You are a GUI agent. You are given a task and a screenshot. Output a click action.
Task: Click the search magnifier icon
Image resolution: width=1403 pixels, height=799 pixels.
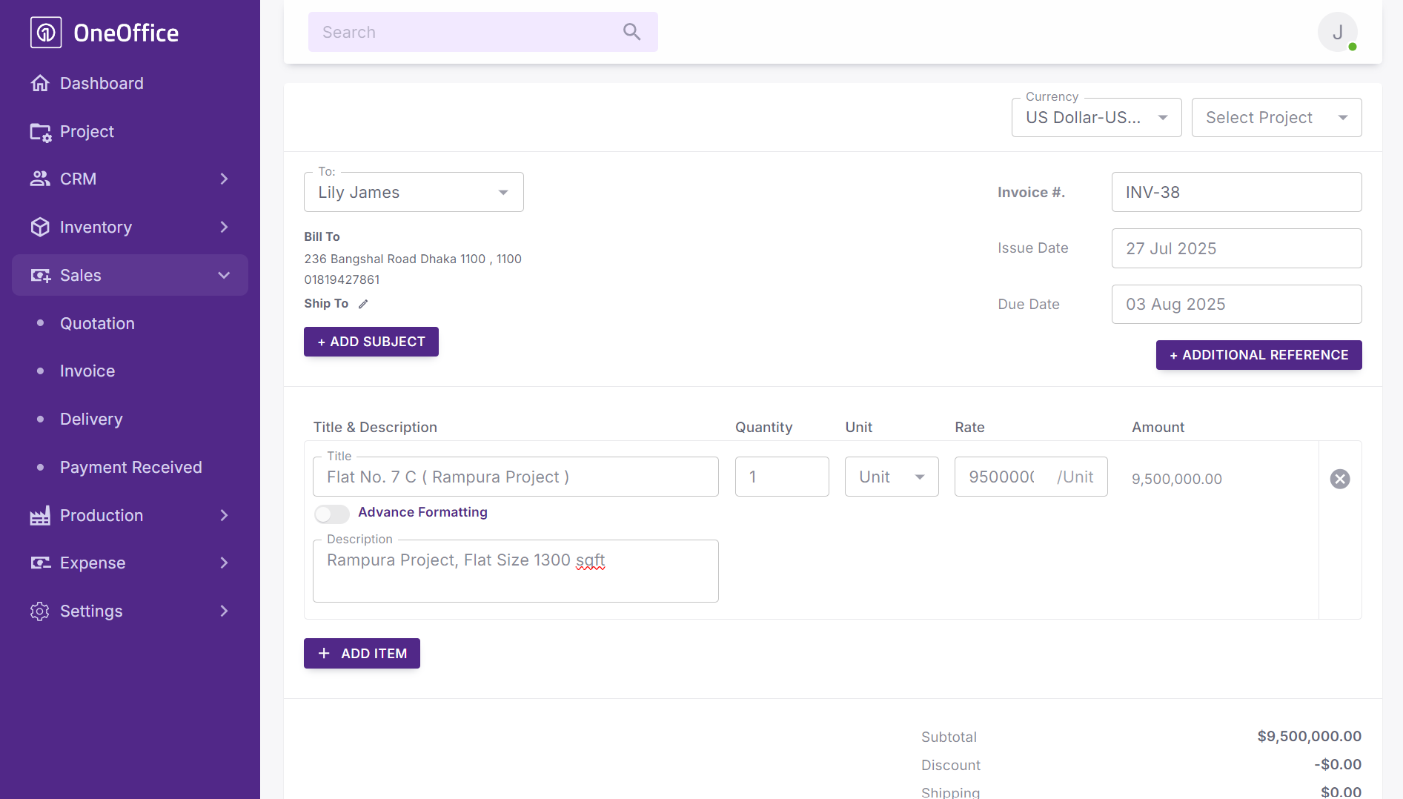[631, 32]
